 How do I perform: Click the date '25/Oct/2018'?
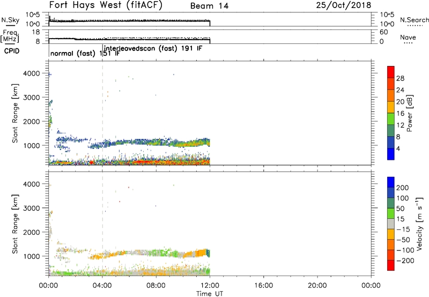coord(343,5)
